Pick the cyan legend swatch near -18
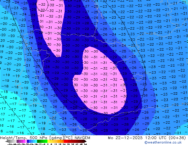 point(36,141)
